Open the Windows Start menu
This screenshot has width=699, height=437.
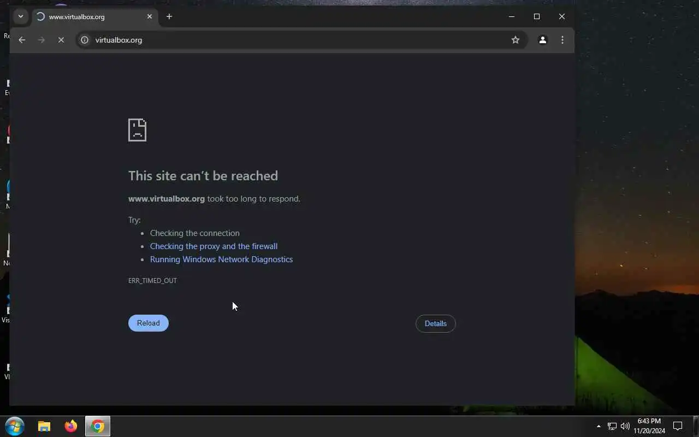click(15, 426)
